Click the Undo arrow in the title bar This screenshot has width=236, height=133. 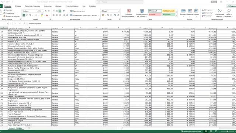click(x=3, y=2)
